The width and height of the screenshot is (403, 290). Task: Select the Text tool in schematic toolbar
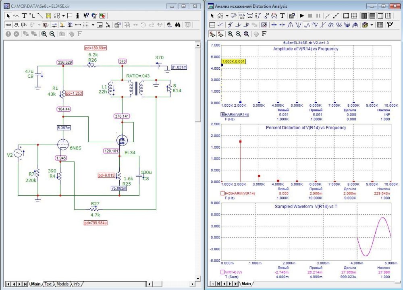(24, 16)
